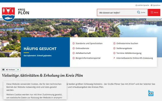Open Onlinetermine buchen link
This screenshot has height=101, width=162.
pyautogui.click(x=127, y=43)
